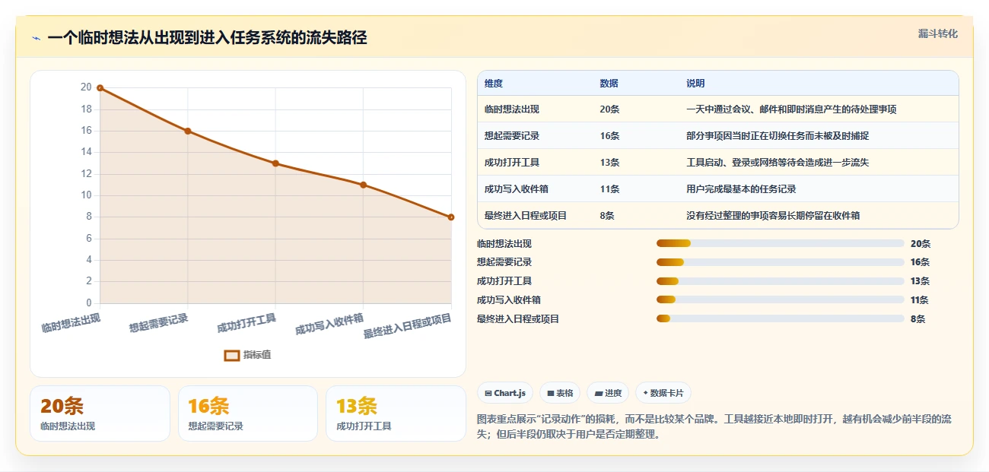Click the 成功打开工具 progress bar
Image resolution: width=989 pixels, height=472 pixels.
[780, 281]
